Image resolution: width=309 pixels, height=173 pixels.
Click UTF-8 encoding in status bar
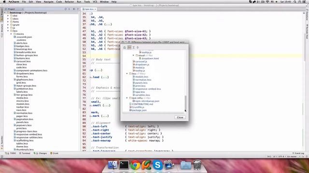(x=281, y=157)
